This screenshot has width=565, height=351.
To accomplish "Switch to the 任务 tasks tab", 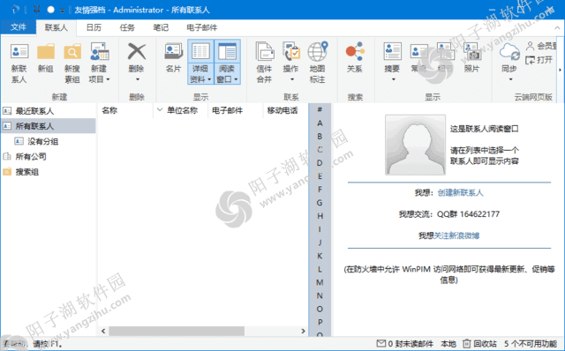I will click(127, 27).
